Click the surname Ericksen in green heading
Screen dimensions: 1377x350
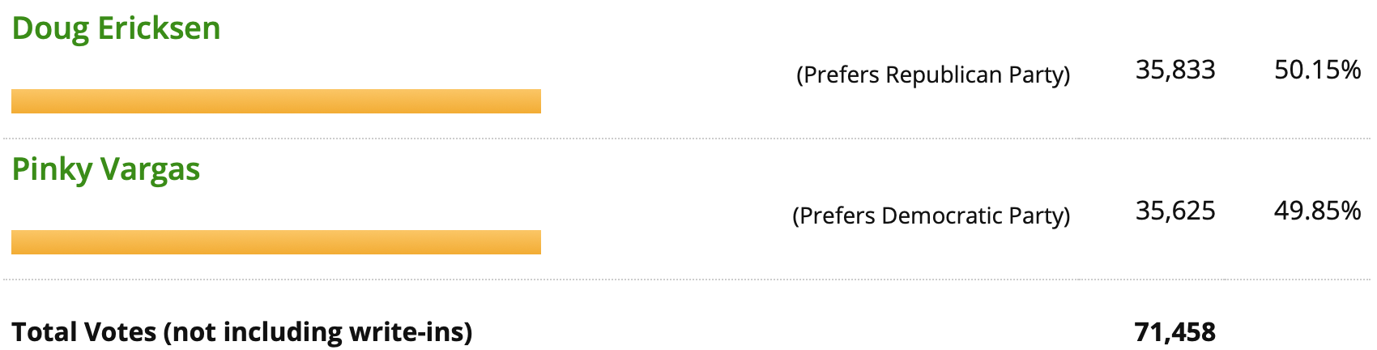click(159, 28)
